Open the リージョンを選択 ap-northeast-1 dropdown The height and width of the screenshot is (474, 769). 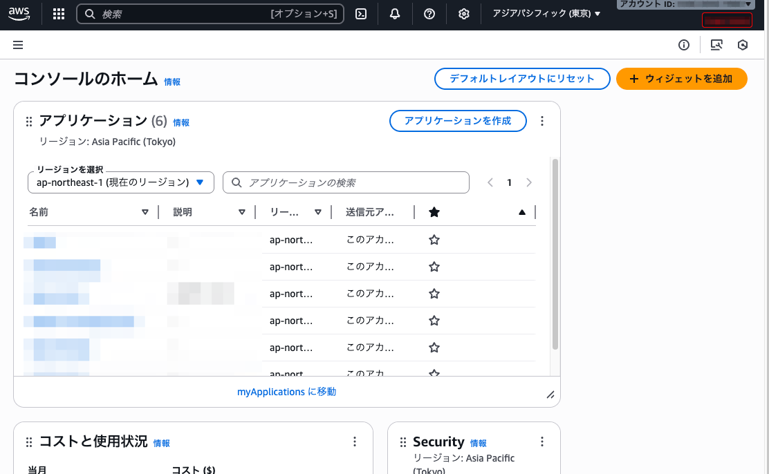pos(121,182)
